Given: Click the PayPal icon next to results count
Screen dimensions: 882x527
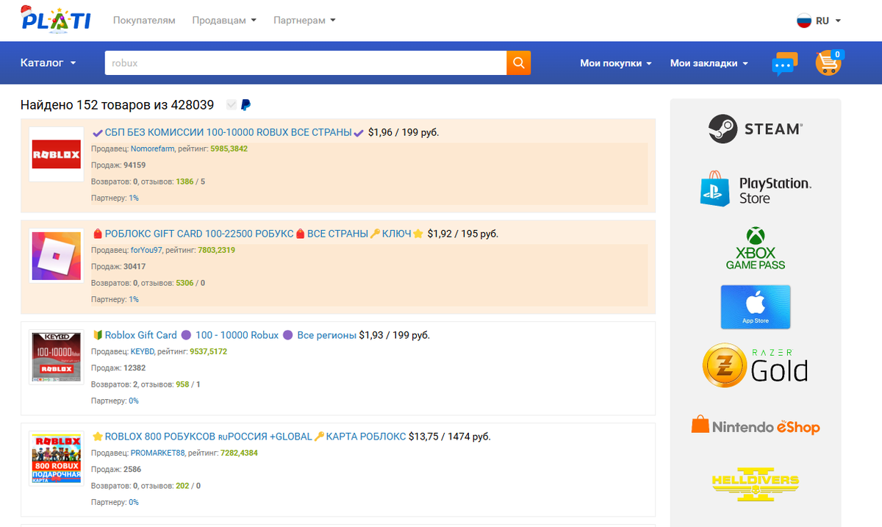Looking at the screenshot, I should coord(245,105).
